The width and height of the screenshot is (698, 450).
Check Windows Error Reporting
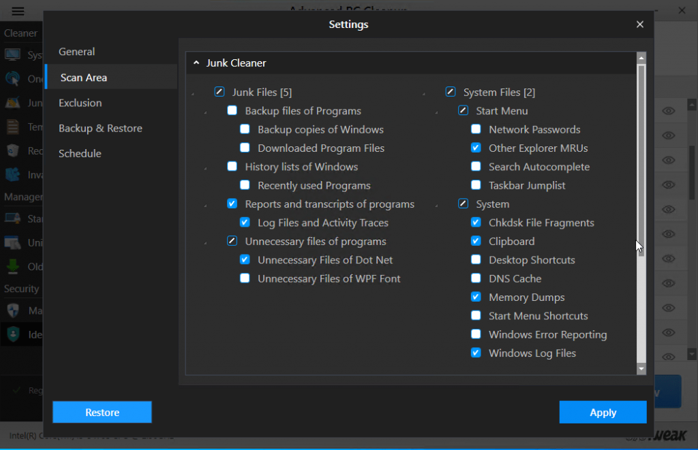click(x=476, y=334)
